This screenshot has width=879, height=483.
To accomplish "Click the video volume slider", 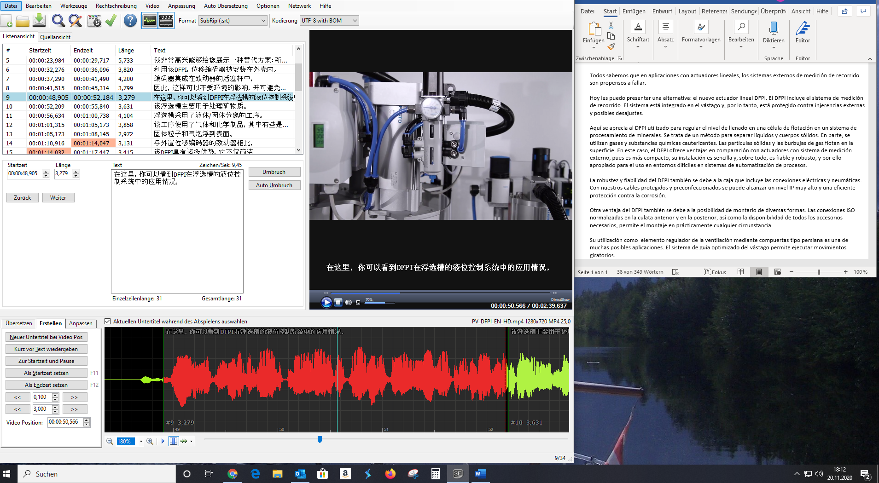I will click(x=380, y=303).
